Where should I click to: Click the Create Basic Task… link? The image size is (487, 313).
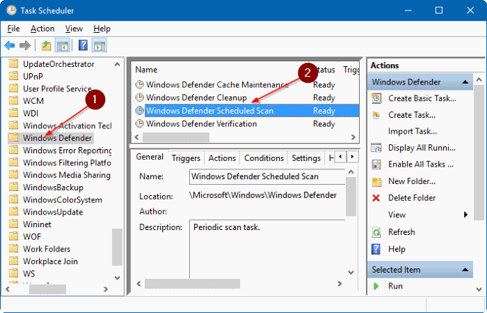coord(422,98)
